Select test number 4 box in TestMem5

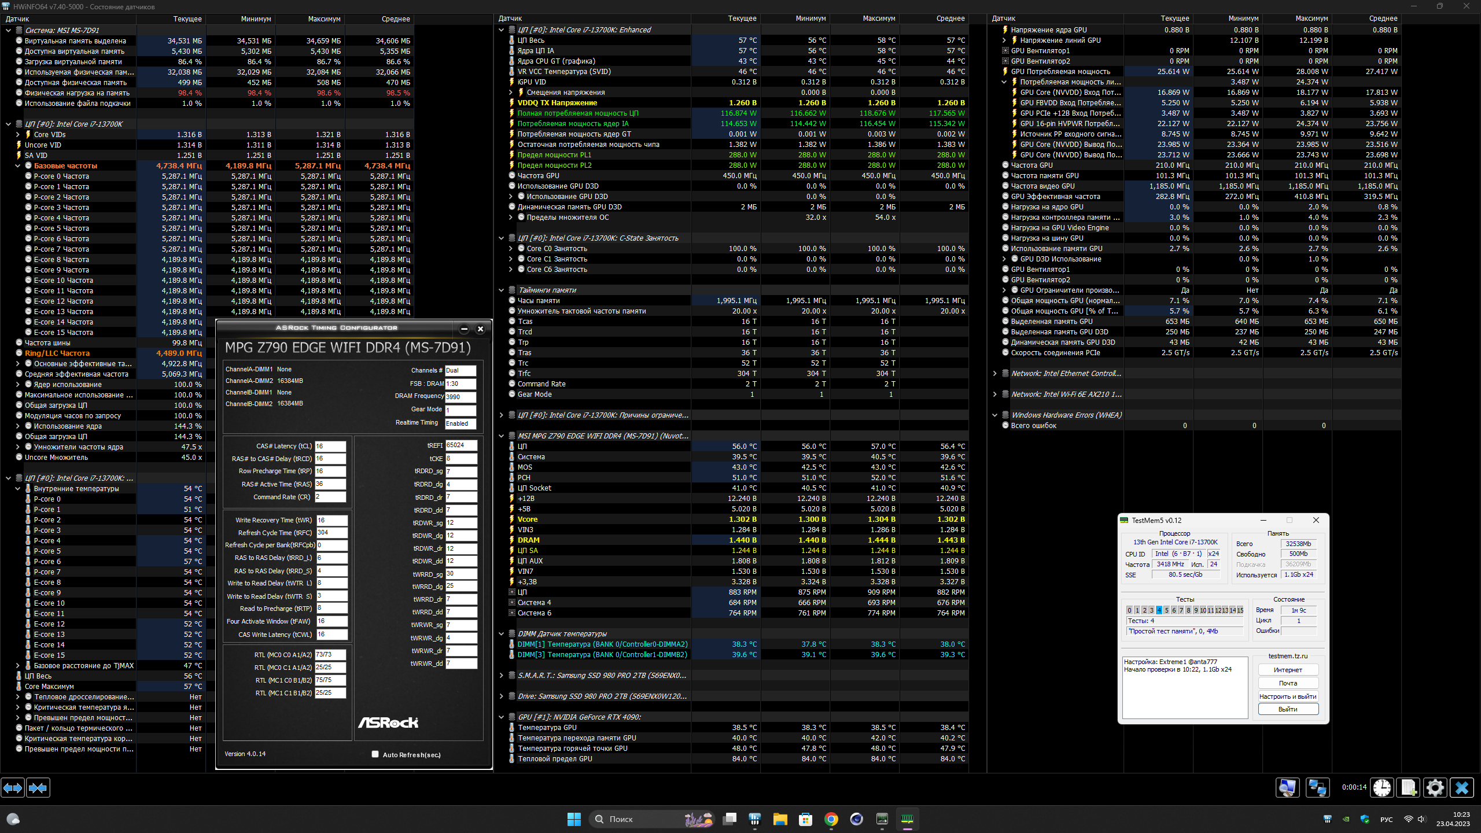pyautogui.click(x=1159, y=610)
